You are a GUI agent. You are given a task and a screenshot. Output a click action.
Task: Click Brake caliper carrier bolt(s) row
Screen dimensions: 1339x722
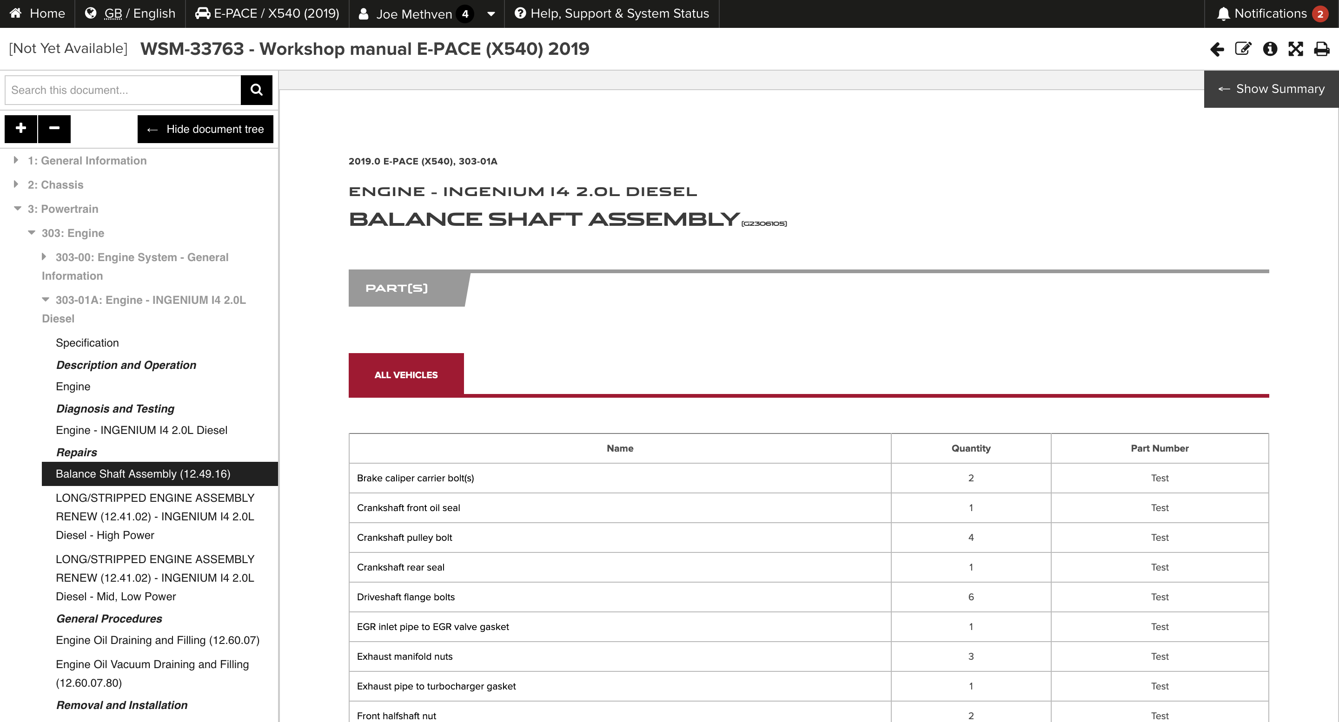pos(809,478)
